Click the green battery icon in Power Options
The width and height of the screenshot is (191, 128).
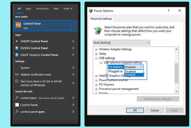98,31
